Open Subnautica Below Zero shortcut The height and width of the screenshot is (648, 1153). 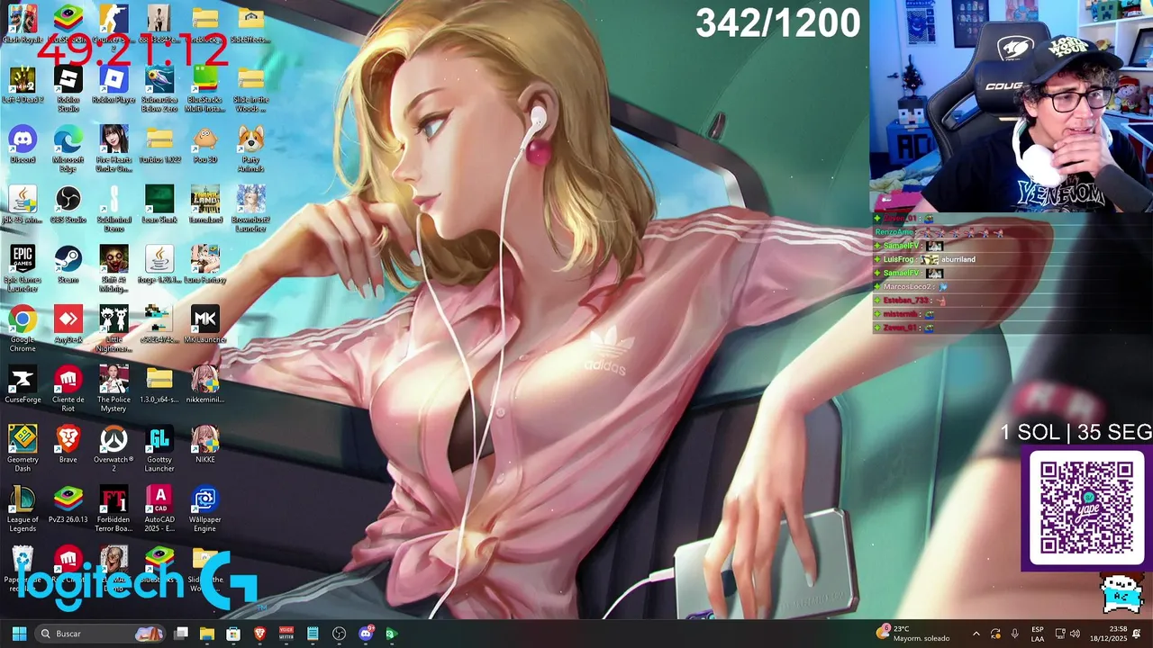click(159, 89)
